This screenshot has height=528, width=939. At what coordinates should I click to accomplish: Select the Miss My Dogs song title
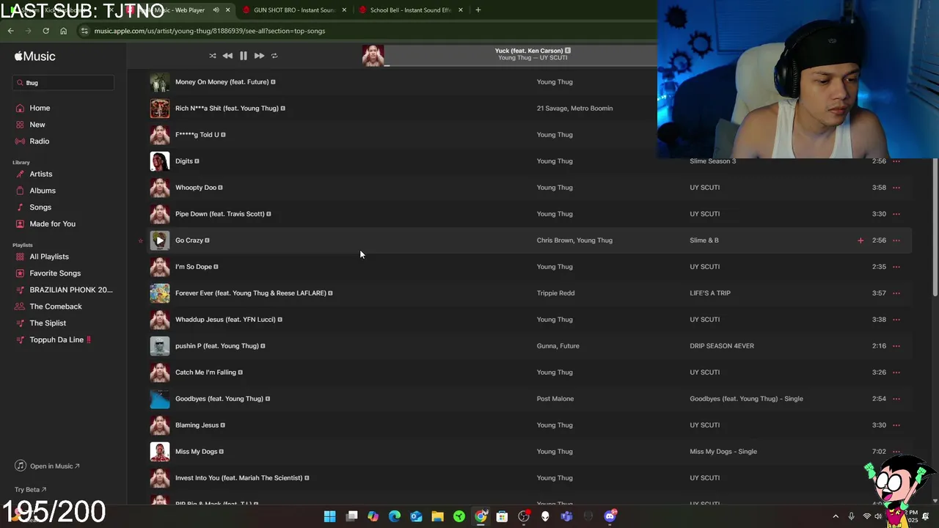point(196,452)
